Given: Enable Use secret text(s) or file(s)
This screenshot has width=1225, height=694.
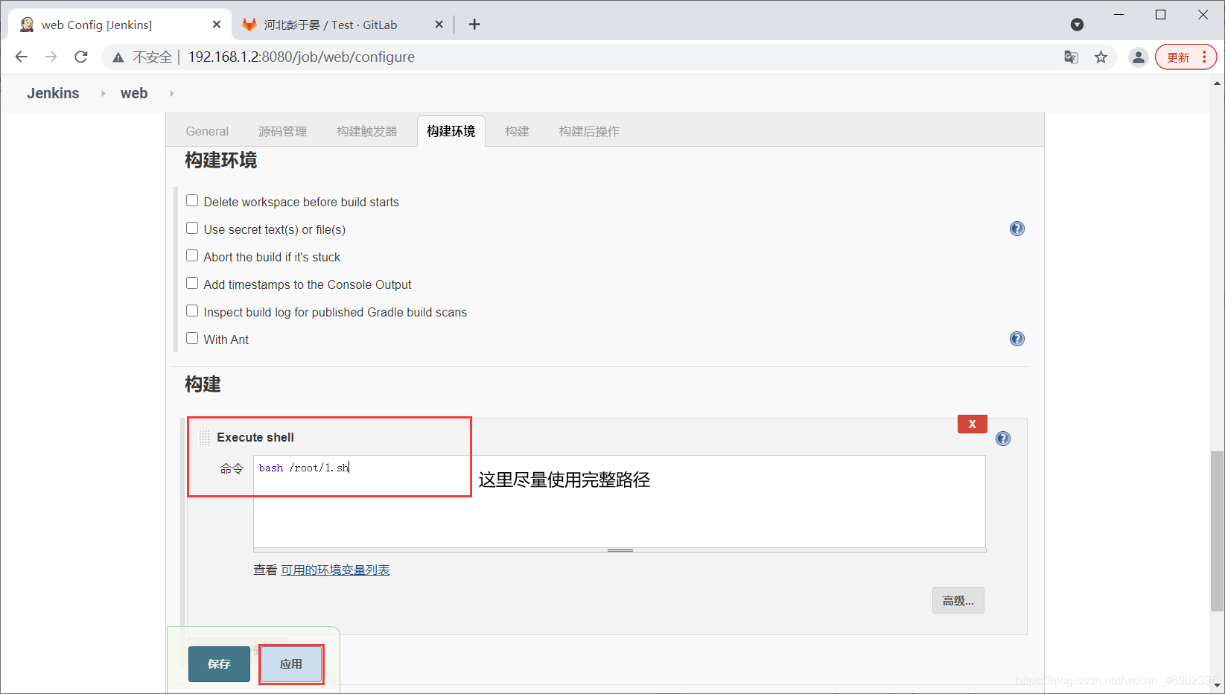Looking at the screenshot, I should 192,229.
